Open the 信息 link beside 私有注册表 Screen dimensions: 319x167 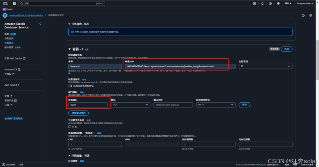pyautogui.click(x=84, y=79)
